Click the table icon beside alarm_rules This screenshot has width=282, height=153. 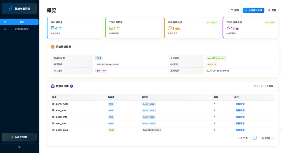pos(53,104)
